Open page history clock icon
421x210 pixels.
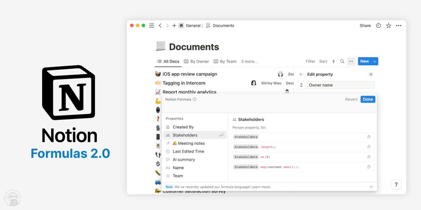378,25
